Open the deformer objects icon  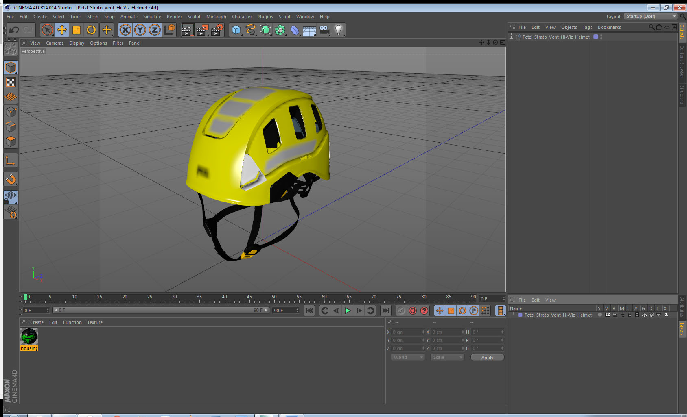(295, 30)
